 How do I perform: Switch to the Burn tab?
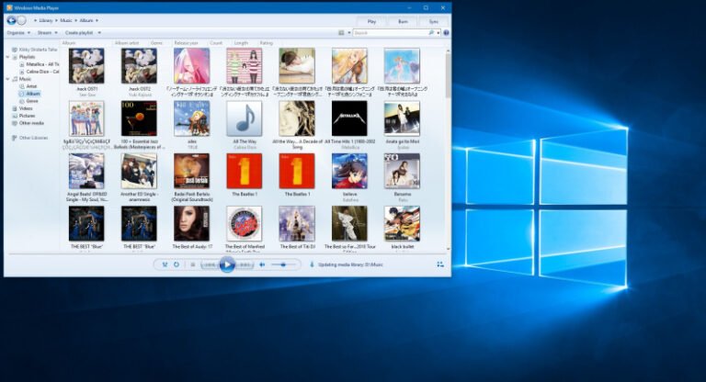(403, 20)
